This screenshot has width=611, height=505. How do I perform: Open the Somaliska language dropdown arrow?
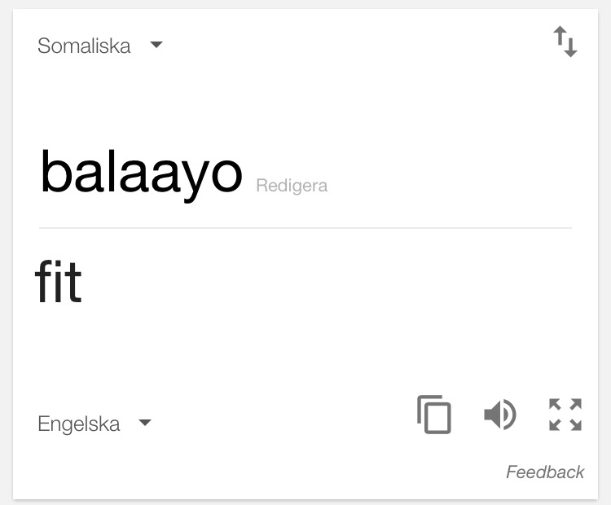coord(156,45)
